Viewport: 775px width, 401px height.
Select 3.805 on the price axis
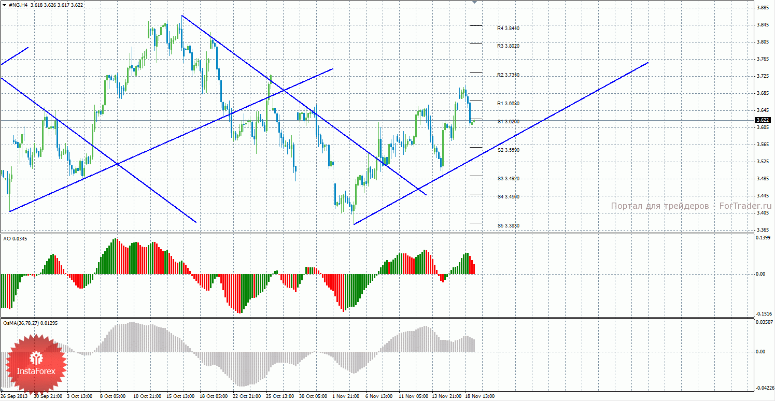pos(764,42)
